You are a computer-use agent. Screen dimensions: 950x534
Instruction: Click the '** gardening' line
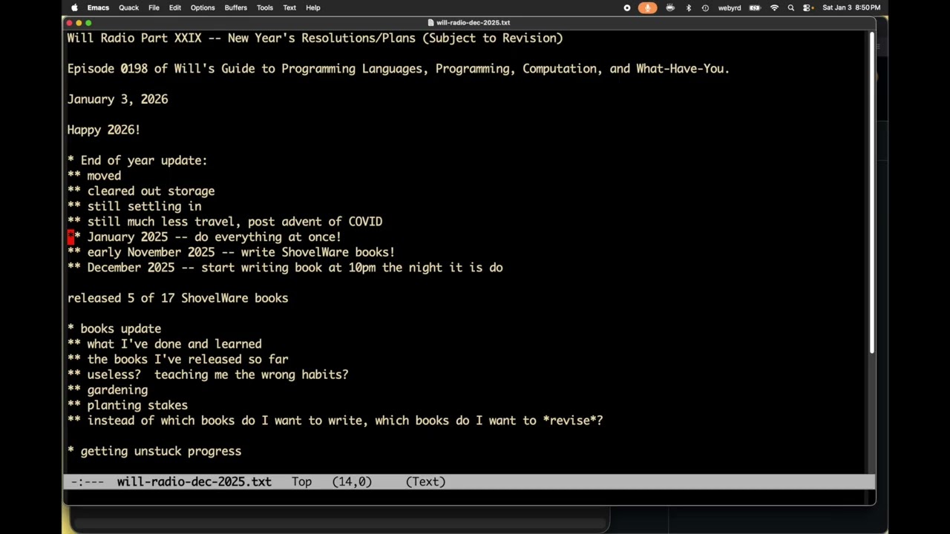tap(108, 389)
